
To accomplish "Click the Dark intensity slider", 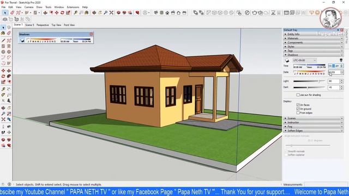I will click(309, 88).
